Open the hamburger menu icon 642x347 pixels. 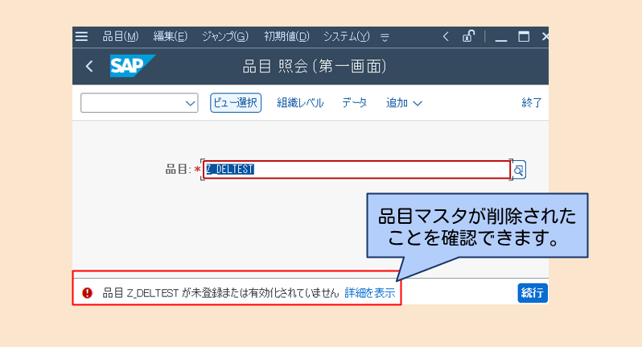[81, 36]
